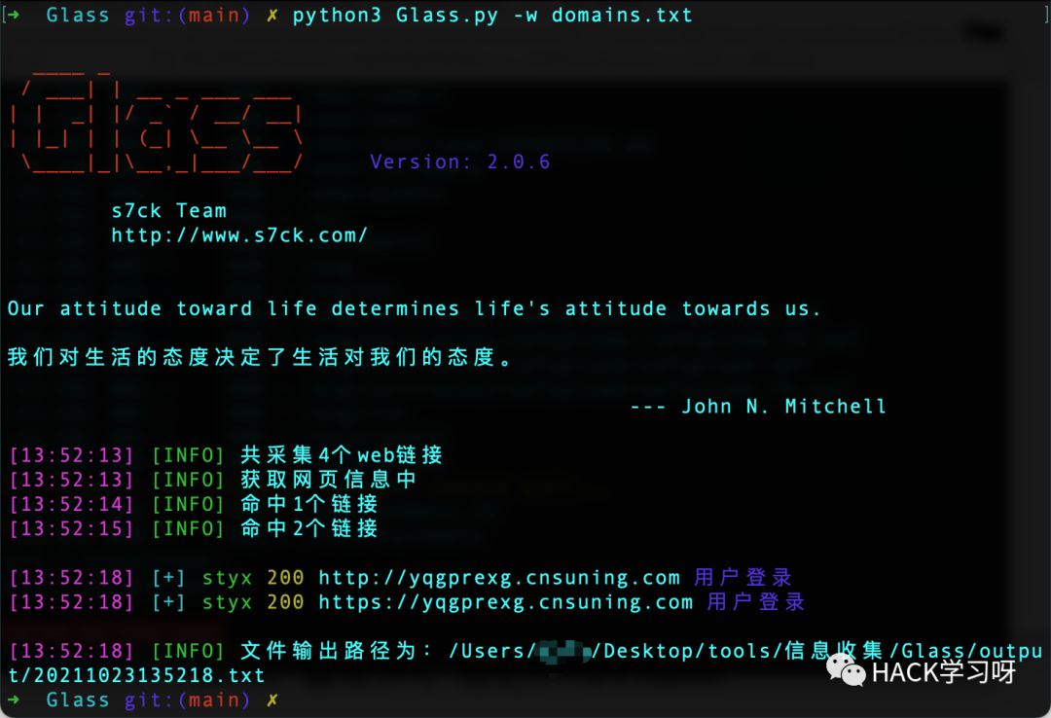Open the http://yqgprexg.cnsuning.com result URL
The height and width of the screenshot is (718, 1051).
click(499, 577)
